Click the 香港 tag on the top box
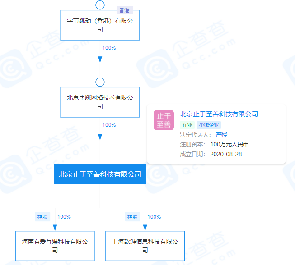 click(x=125, y=10)
